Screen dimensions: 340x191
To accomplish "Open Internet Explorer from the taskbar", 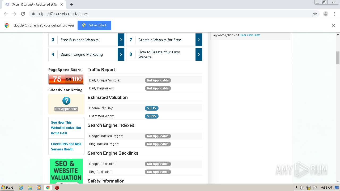I will pyautogui.click(x=21, y=188).
